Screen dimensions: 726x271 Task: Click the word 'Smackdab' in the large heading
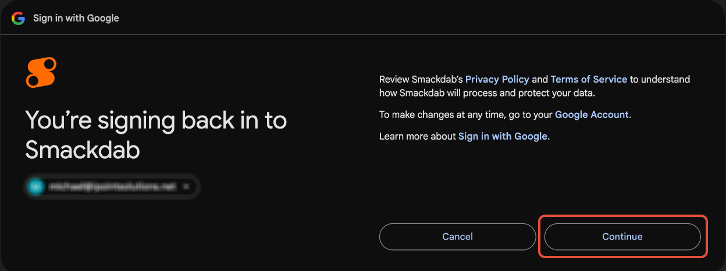[x=83, y=151]
